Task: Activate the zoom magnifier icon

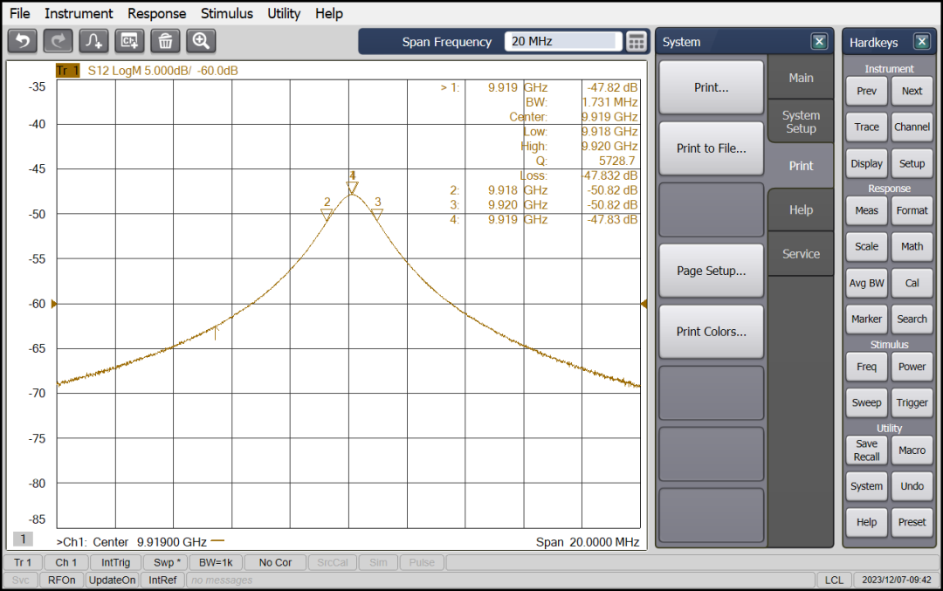Action: (201, 41)
